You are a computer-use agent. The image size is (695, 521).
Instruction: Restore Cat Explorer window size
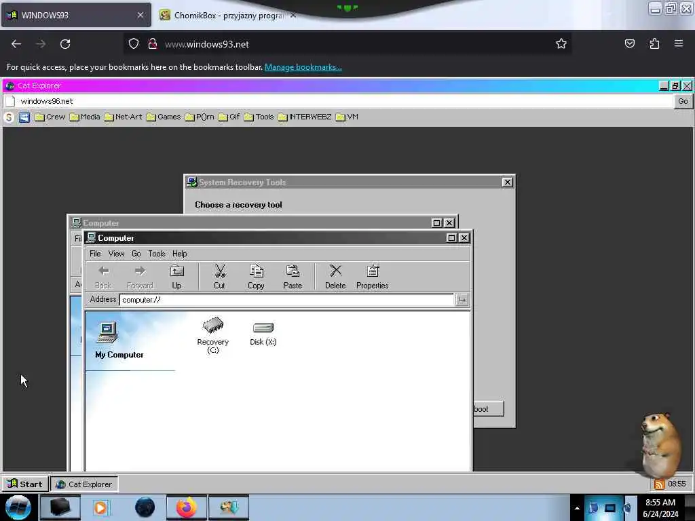[x=675, y=86]
